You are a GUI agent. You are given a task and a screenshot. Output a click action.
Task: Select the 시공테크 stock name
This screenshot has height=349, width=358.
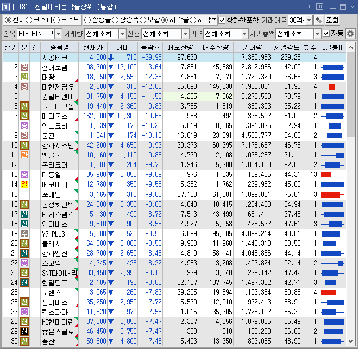(55, 58)
